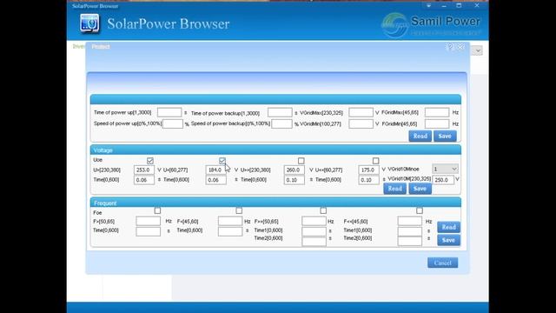Image resolution: width=556 pixels, height=313 pixels.
Task: Open the help question mark in Protect dialog
Action: (x=450, y=47)
